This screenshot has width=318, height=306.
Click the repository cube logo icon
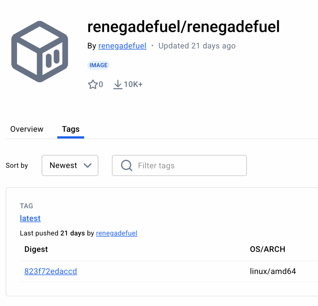pos(40,52)
